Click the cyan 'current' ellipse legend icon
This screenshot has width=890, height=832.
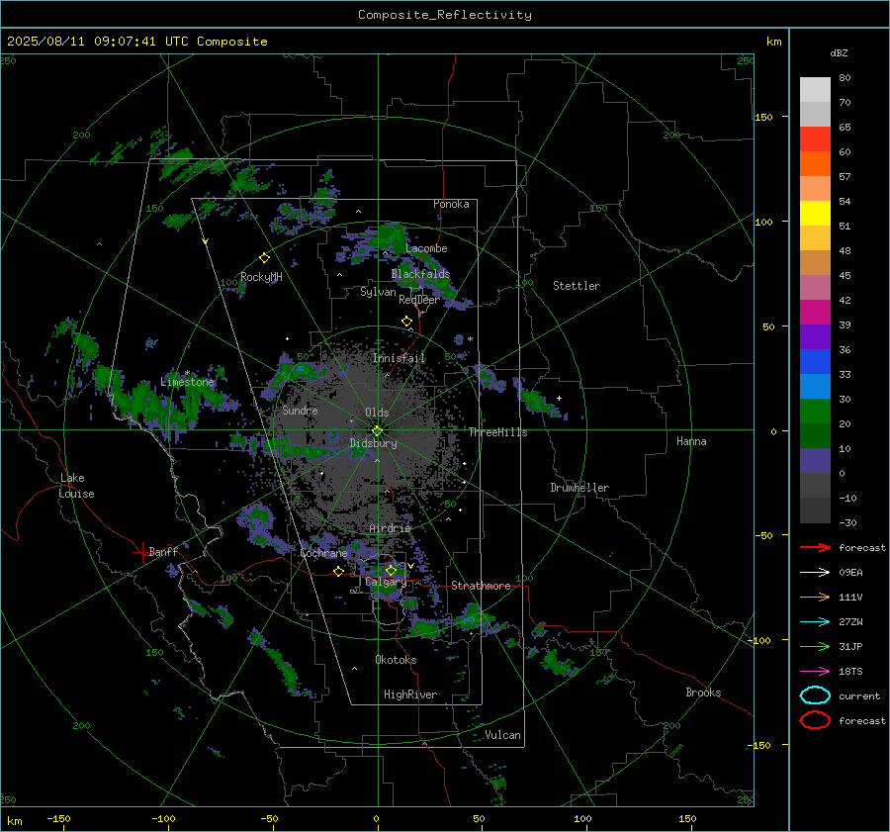[815, 695]
